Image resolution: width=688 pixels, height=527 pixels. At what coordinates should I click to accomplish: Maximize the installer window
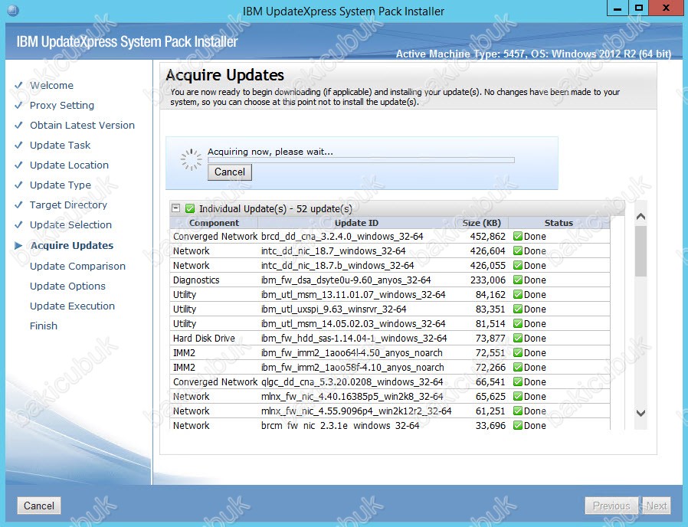click(639, 8)
